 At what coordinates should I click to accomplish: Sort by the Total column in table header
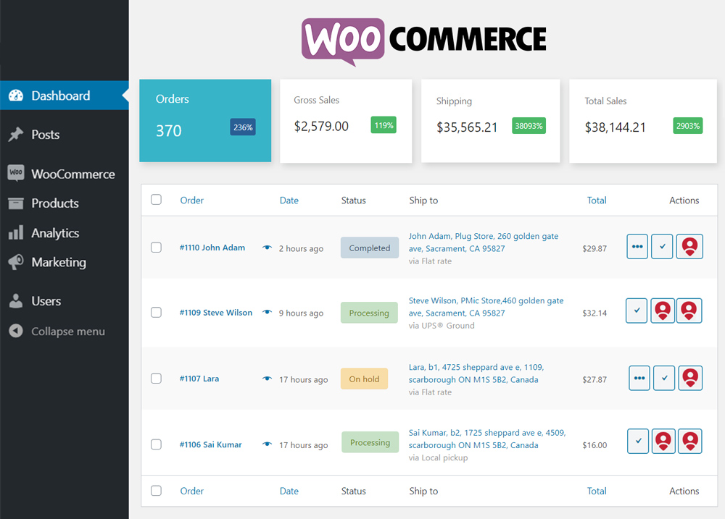[x=597, y=201]
